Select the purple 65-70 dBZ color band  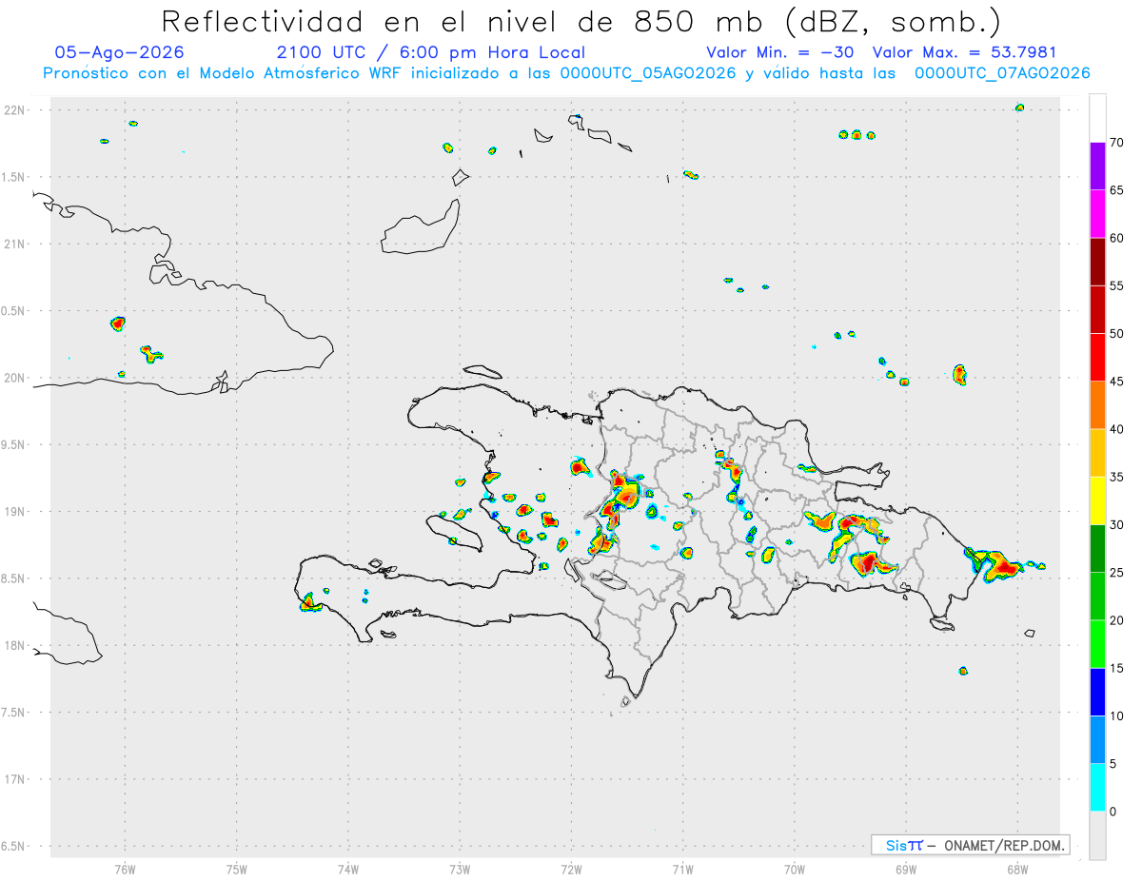point(1097,167)
